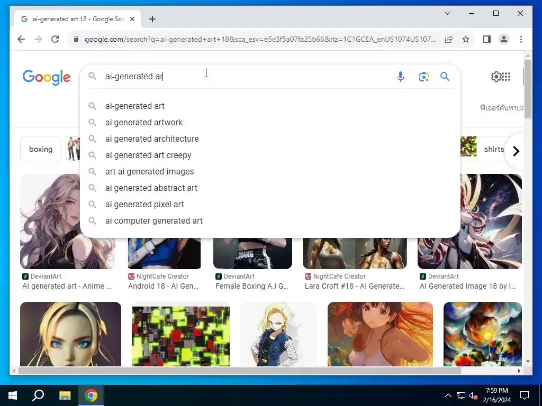Open the notification center icon
This screenshot has width=542, height=406.
click(x=525, y=395)
